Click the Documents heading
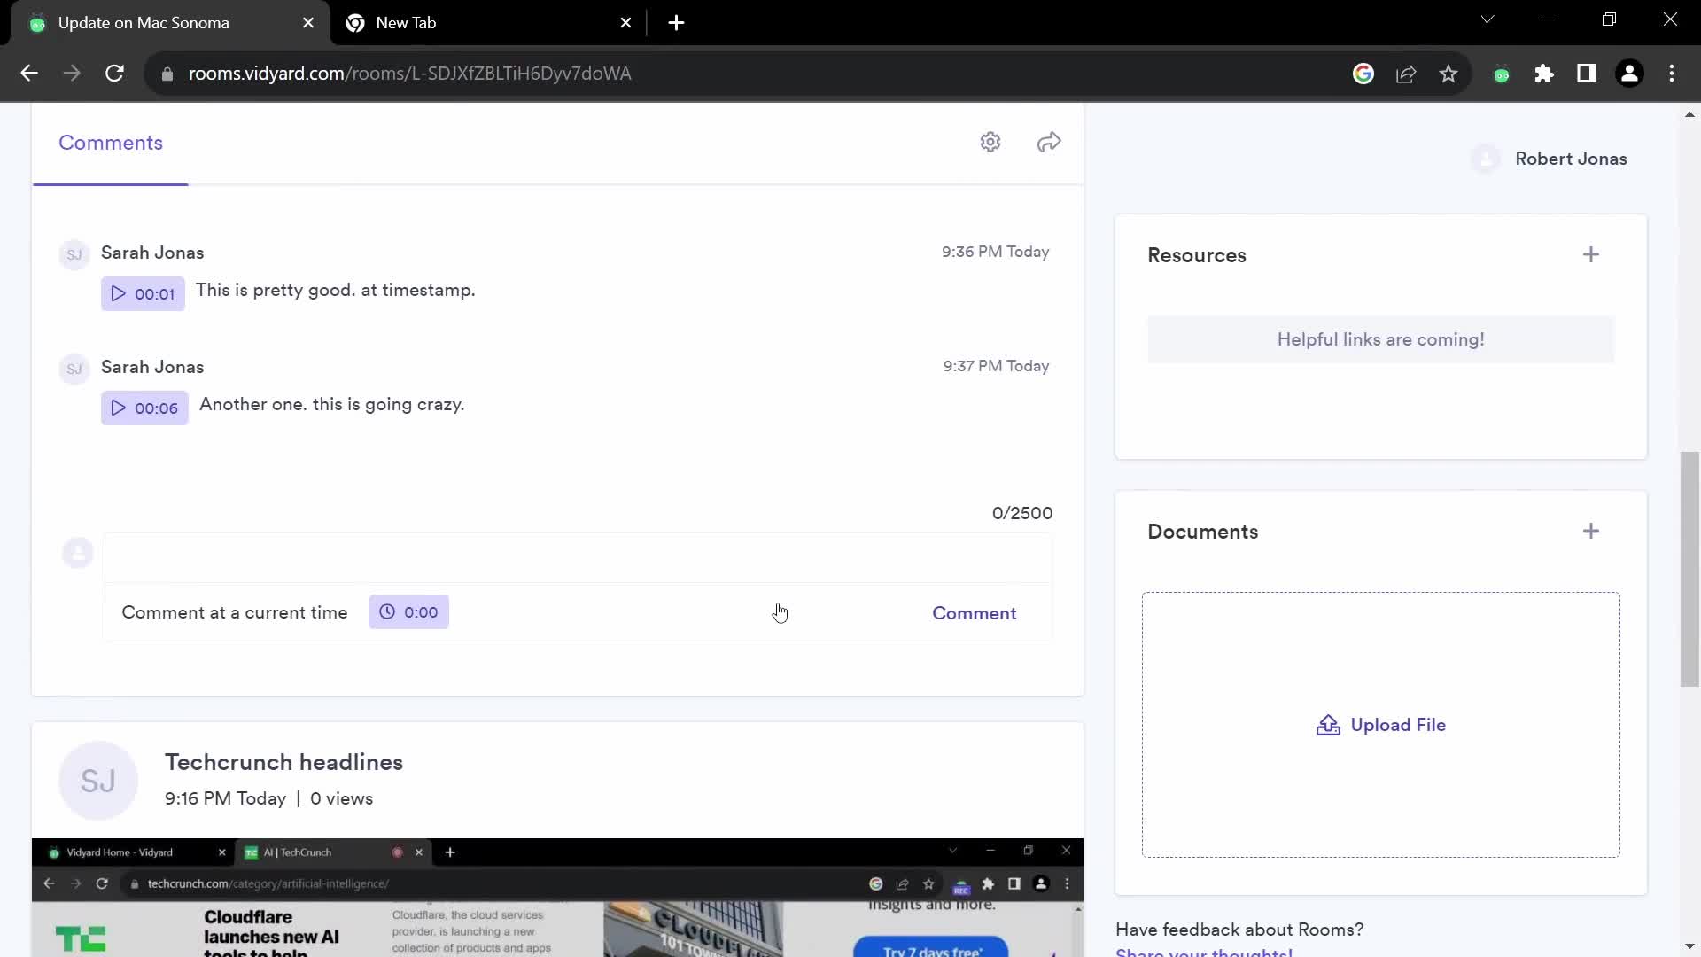Screen dimensions: 1701x957 tap(1202, 532)
